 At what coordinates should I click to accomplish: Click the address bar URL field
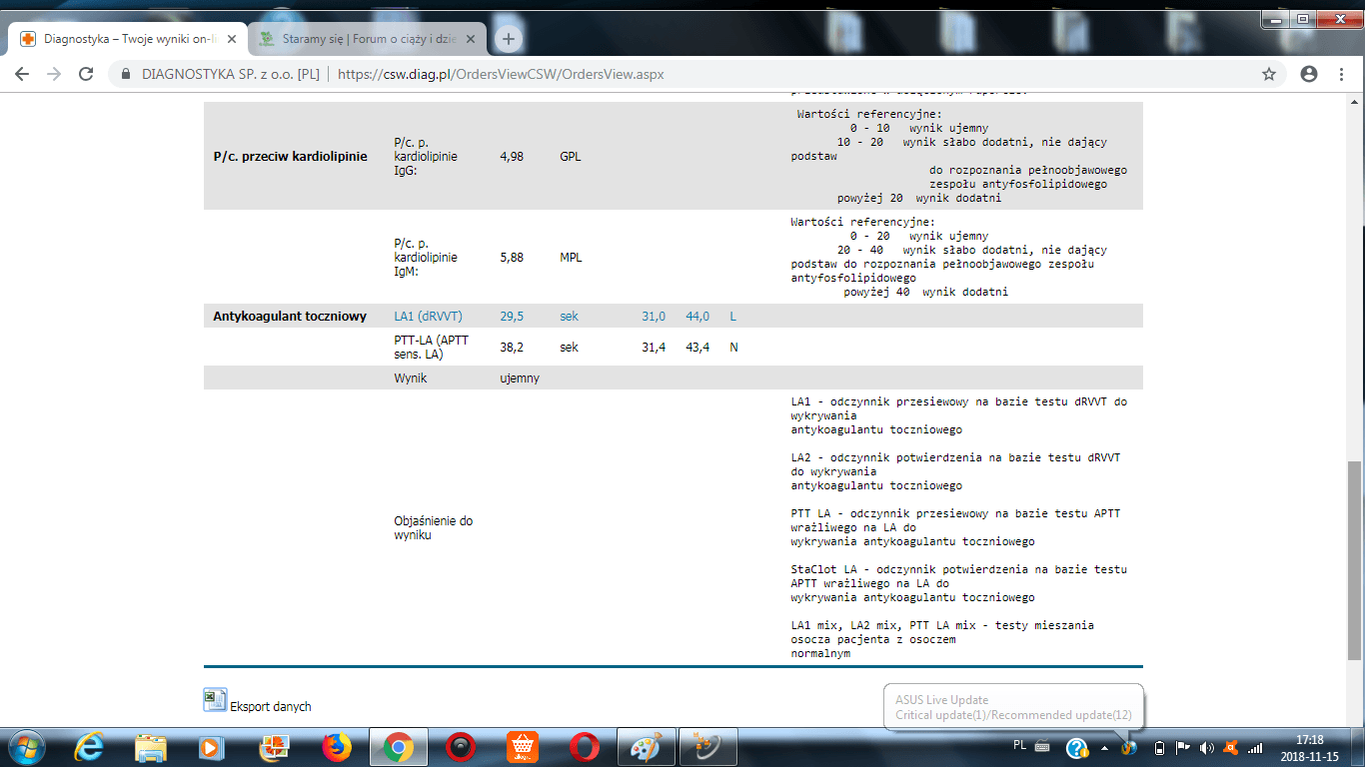tap(500, 74)
